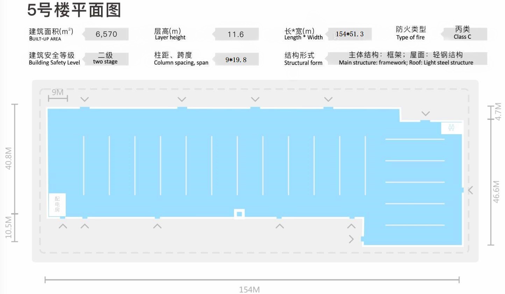Select the 9*19.8 column spacing value
505x294 pixels.
pyautogui.click(x=236, y=60)
